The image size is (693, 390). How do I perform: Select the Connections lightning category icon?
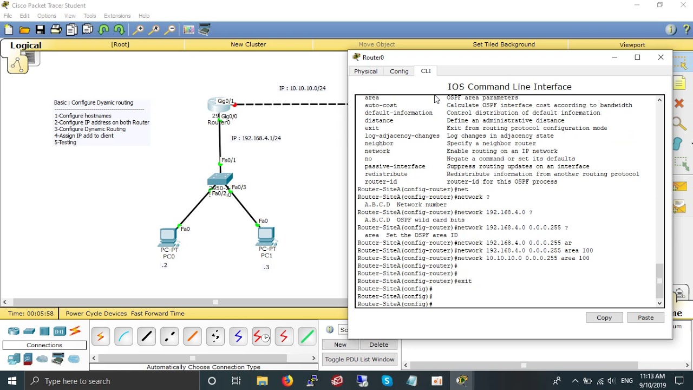tap(75, 331)
